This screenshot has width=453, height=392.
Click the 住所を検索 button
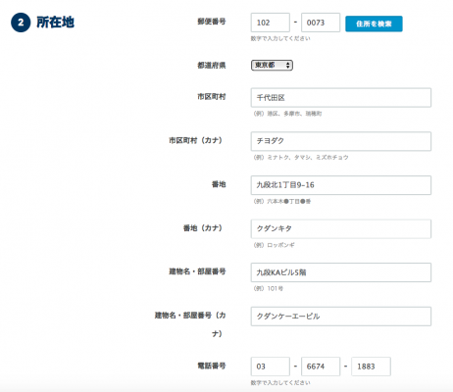374,24
